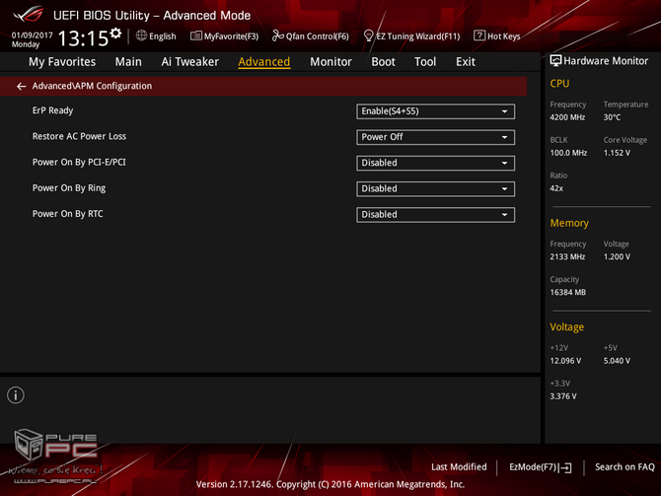This screenshot has height=496, width=661.
Task: Open the Power On By RTC dropdown
Action: click(435, 215)
